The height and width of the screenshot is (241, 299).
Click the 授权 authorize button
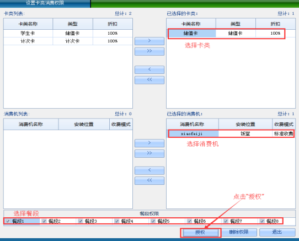pyautogui.click(x=200, y=232)
